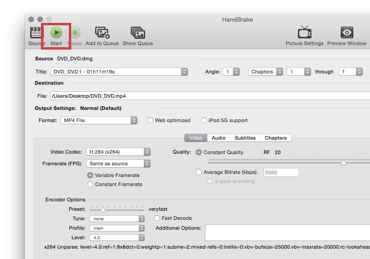The width and height of the screenshot is (370, 259).
Task: Click the x264 Unparse string text
Action: click(x=207, y=247)
